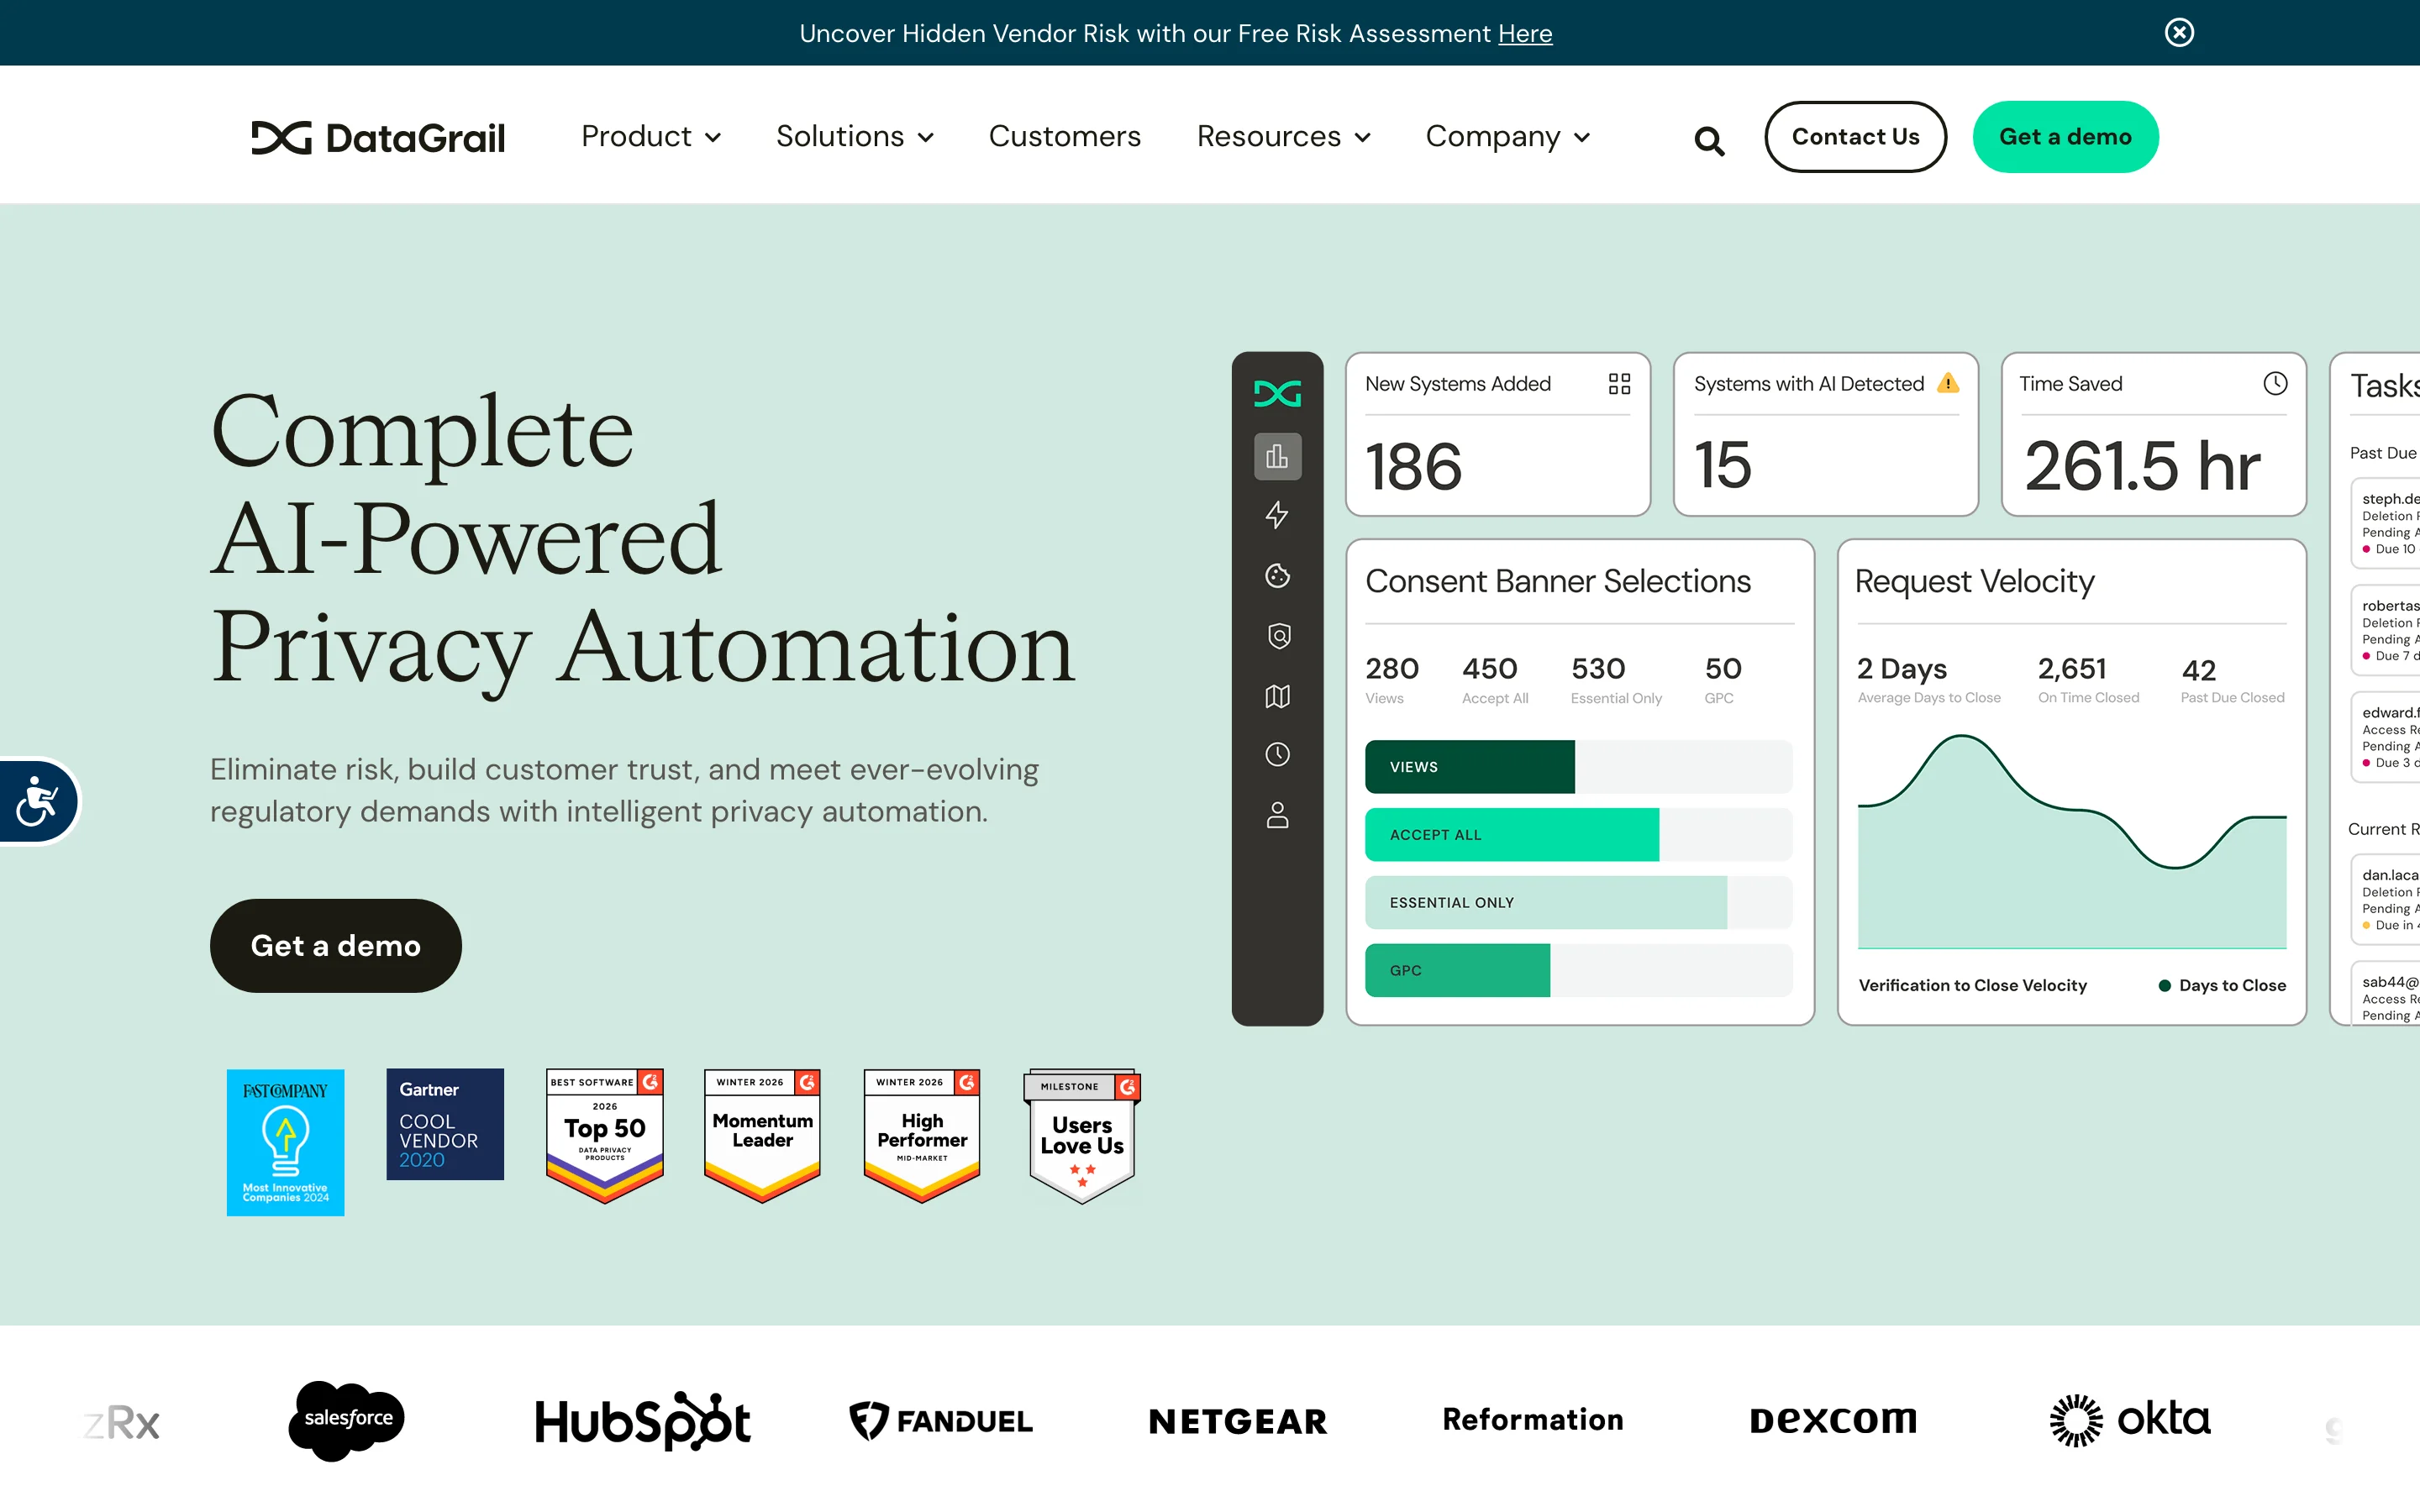The image size is (2420, 1512).
Task: Open the lightning bolt activity panel
Action: coord(1277,516)
